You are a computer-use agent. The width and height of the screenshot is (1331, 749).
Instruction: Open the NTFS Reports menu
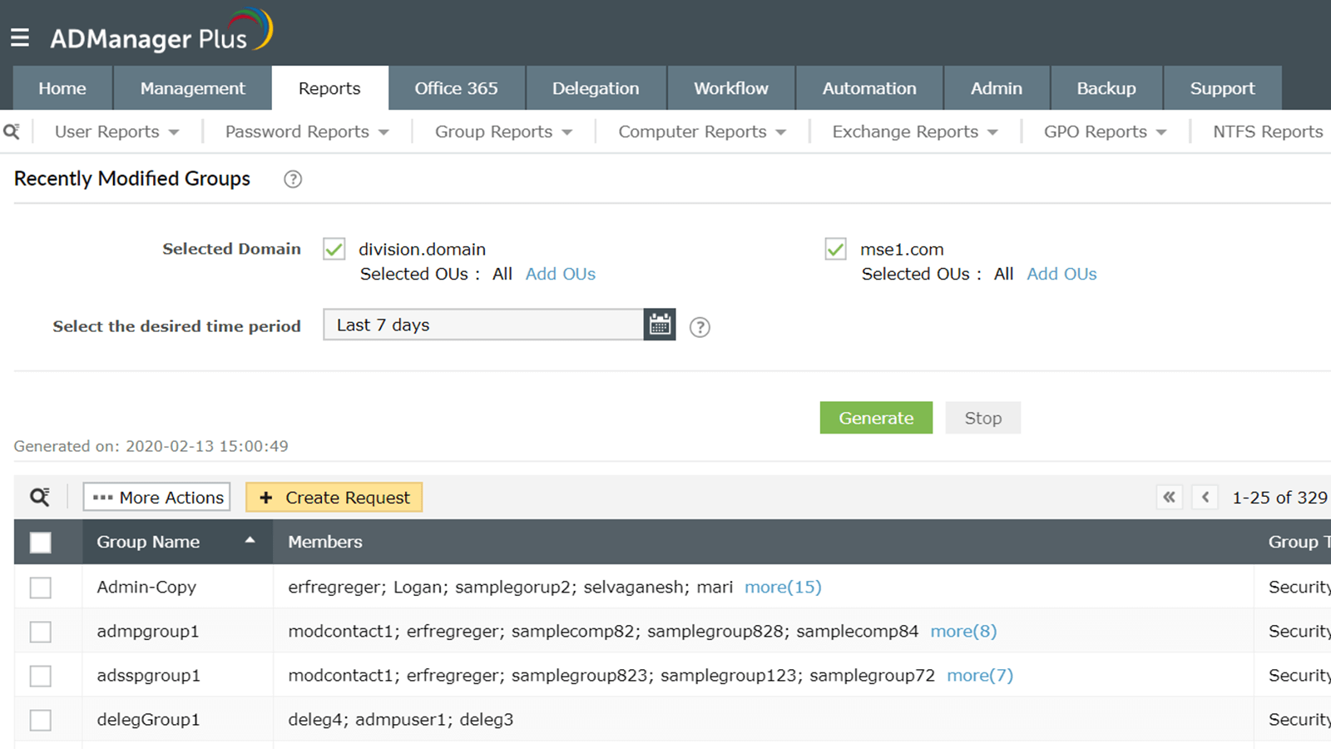(1268, 131)
